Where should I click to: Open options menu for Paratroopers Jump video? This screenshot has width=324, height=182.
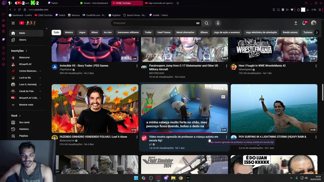(227, 66)
